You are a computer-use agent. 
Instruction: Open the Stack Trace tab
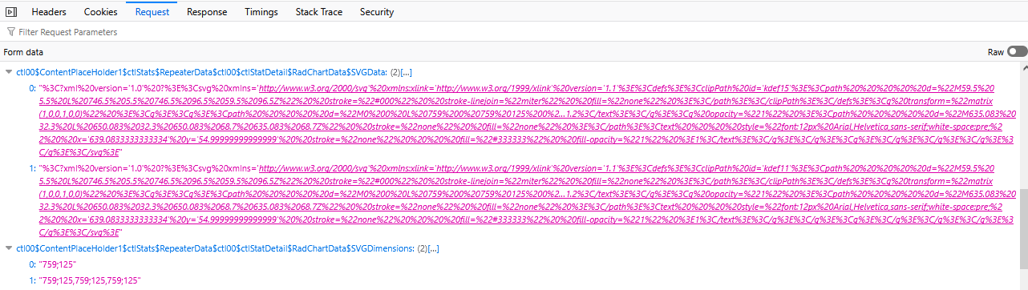point(319,12)
